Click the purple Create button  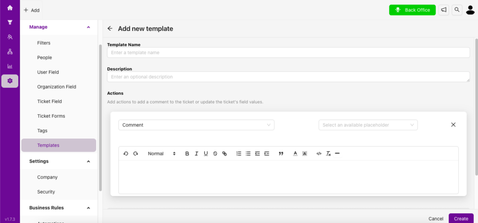coord(461,218)
